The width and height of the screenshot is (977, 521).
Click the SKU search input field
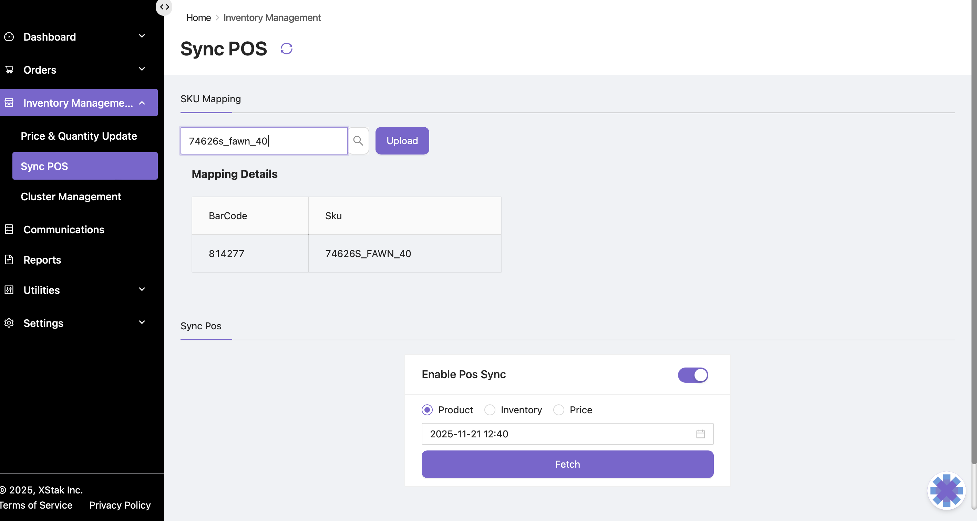264,141
